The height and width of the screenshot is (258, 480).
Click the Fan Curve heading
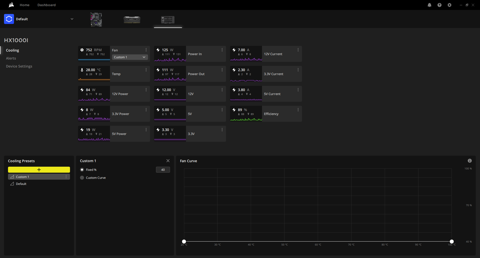(188, 161)
